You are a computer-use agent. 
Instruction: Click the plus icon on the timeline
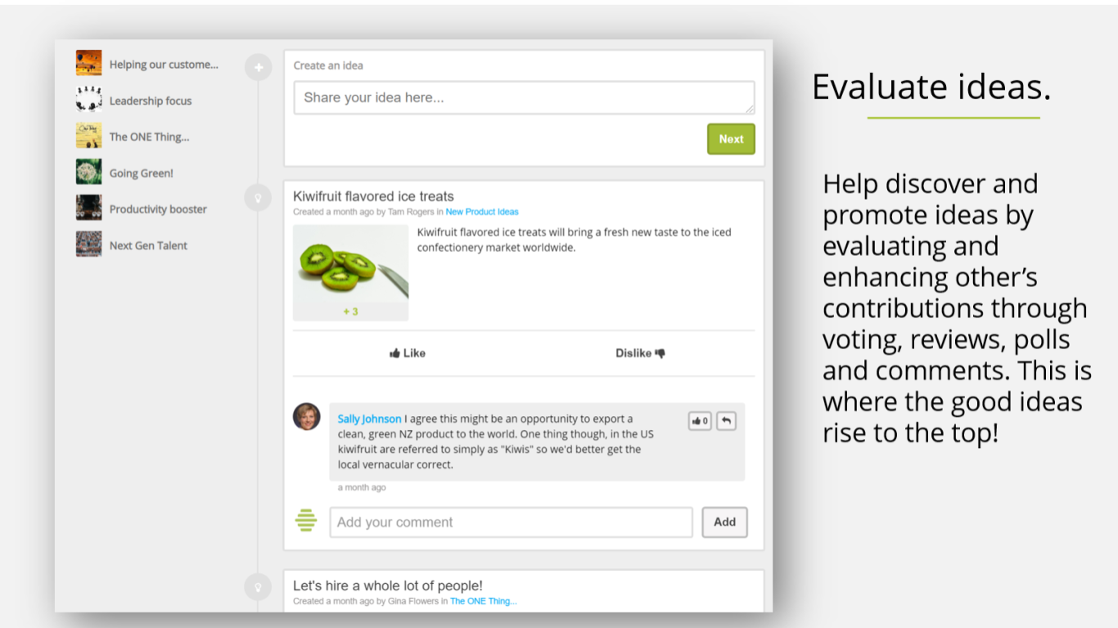click(x=258, y=67)
